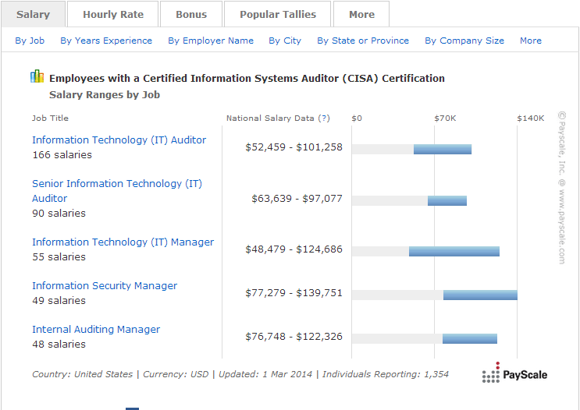Open the Bonus tab
The width and height of the screenshot is (580, 410).
[191, 14]
